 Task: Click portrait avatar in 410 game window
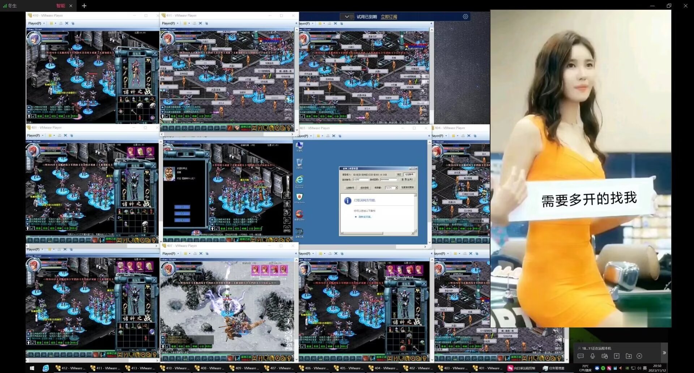35,38
